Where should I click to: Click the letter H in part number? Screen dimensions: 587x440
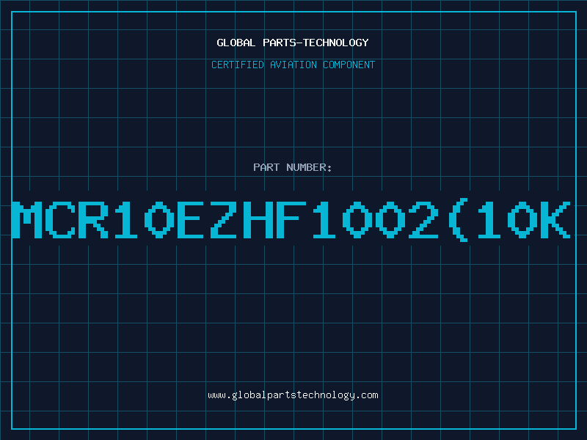(258, 220)
